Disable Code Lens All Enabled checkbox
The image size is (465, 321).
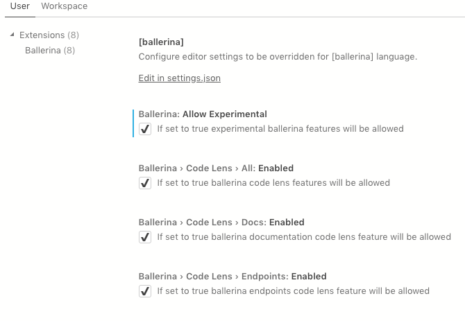145,183
